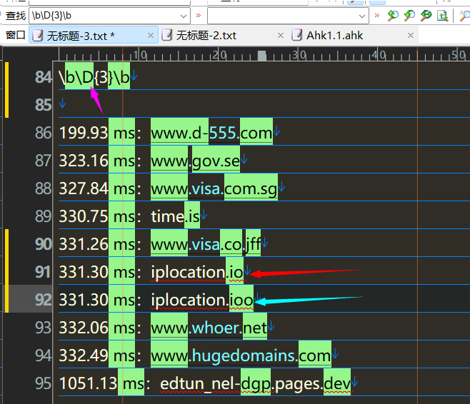Click the value 327.84 on line 88
Viewport: 470px width, 404px height.
[x=84, y=188]
